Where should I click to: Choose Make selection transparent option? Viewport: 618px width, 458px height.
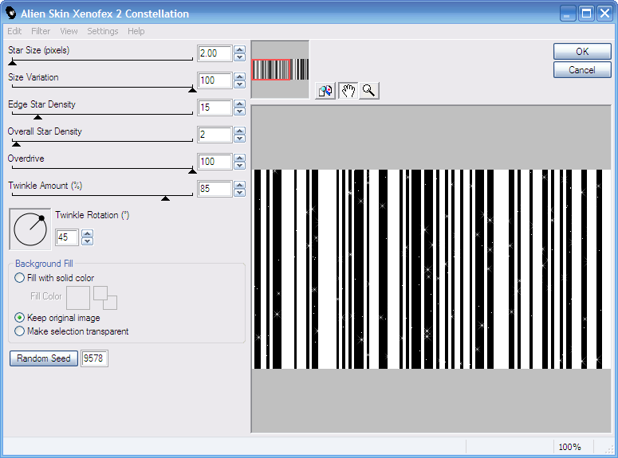click(20, 331)
